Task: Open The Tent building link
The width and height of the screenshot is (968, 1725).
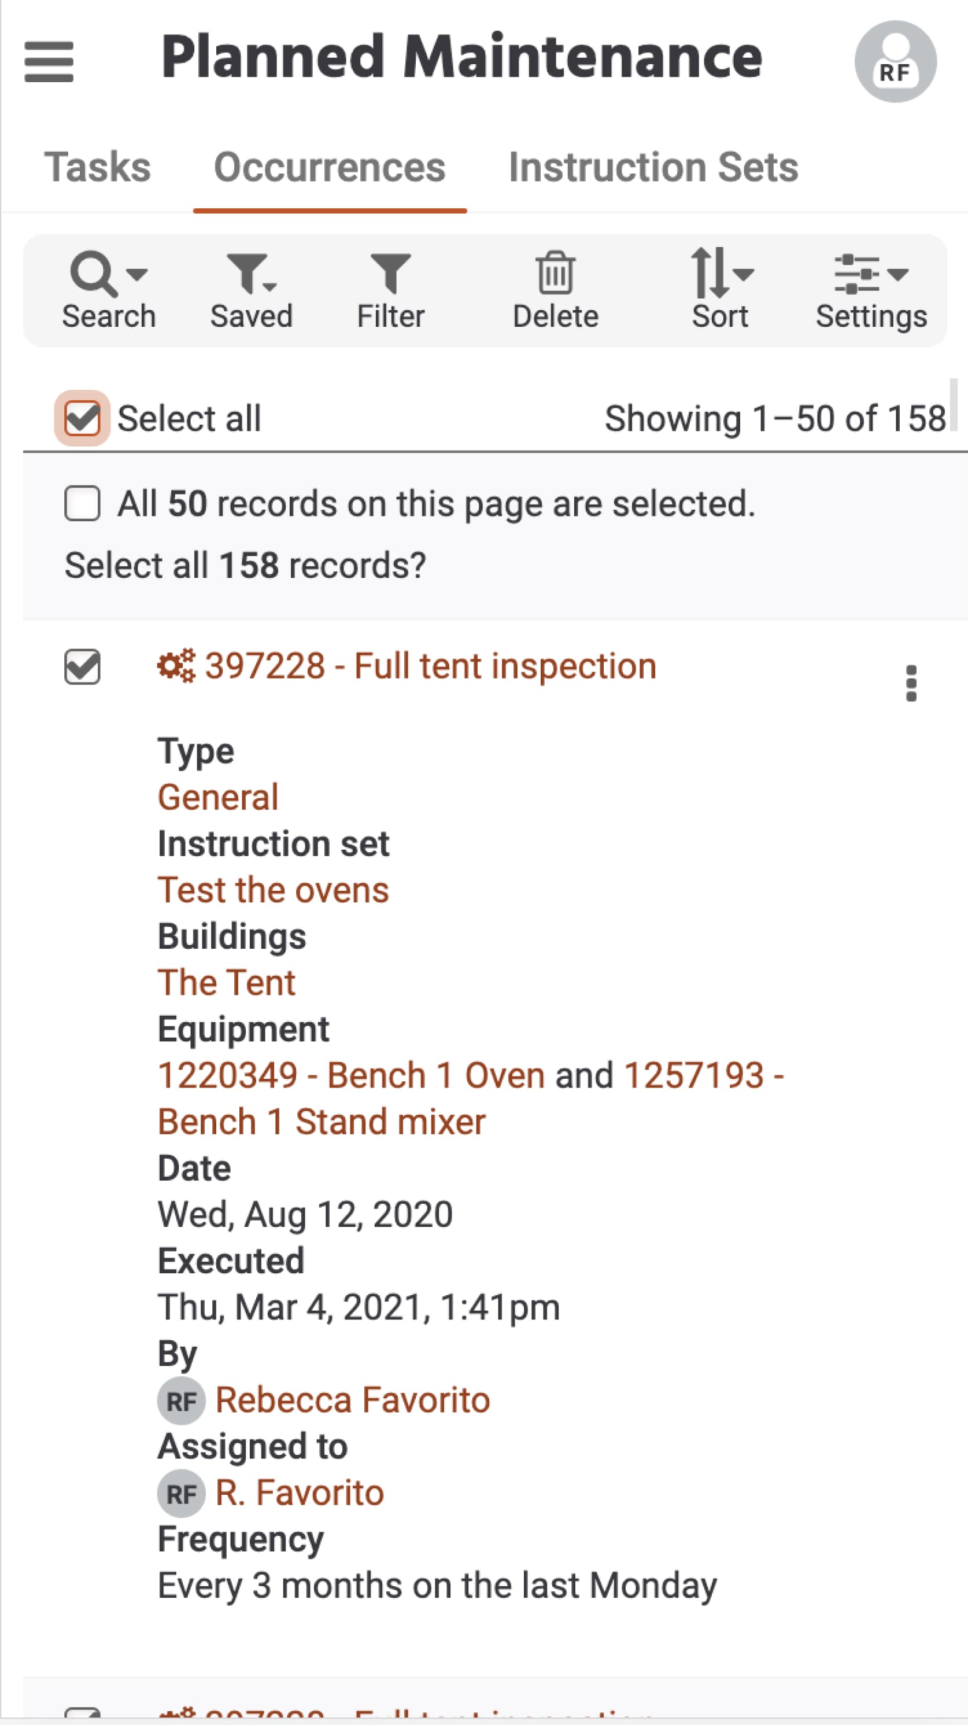Action: coord(226,983)
